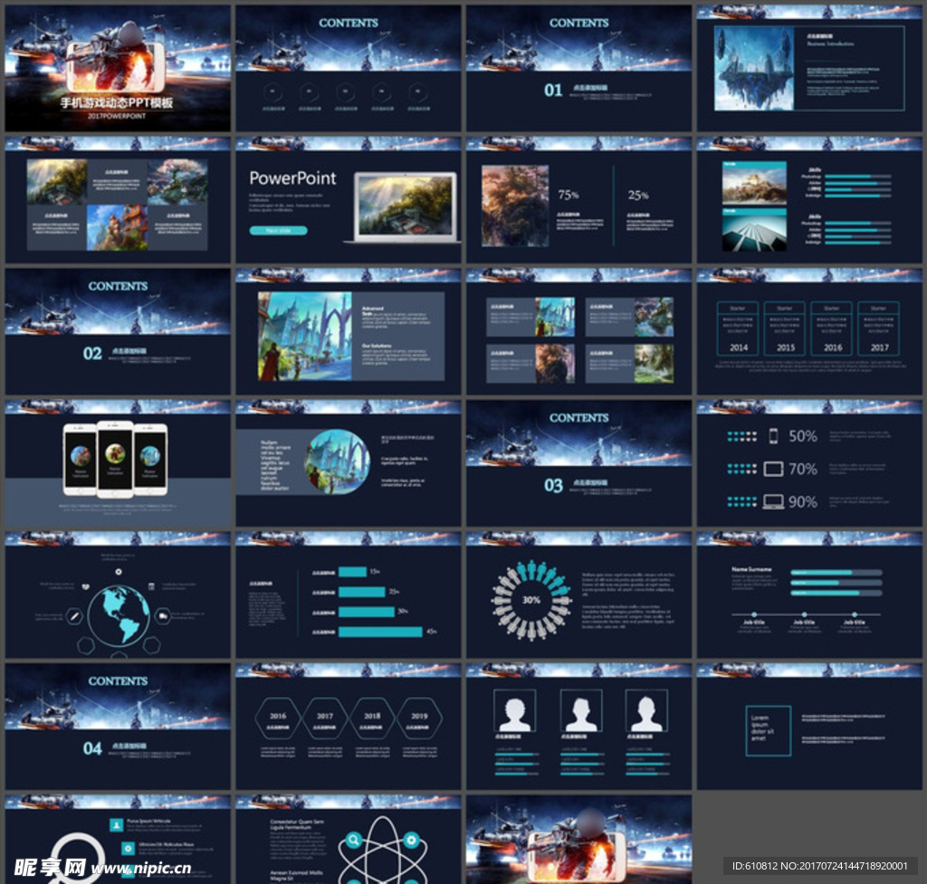Click the smartphone icon beside 50%

773,436
